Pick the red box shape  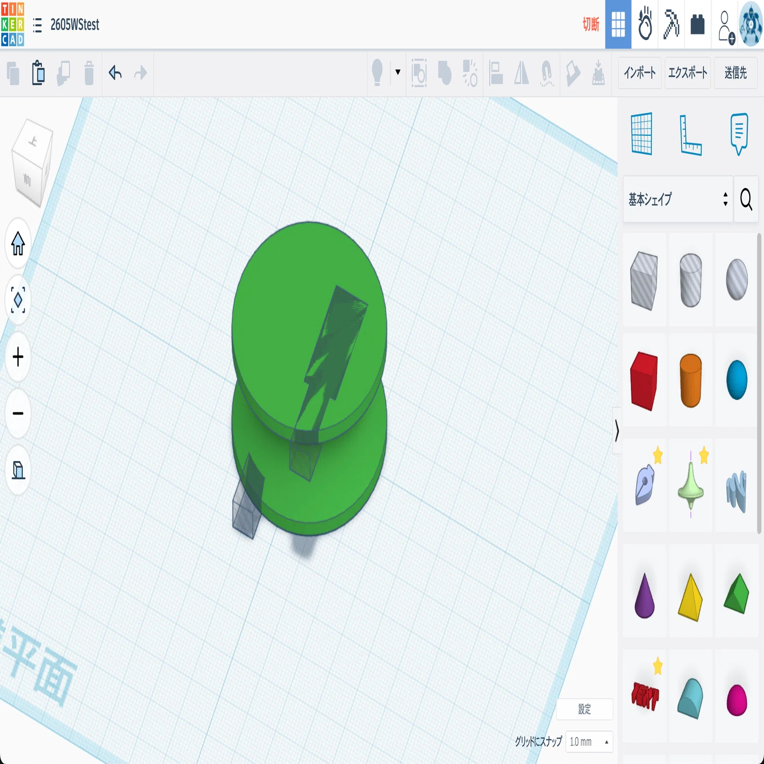click(x=644, y=380)
